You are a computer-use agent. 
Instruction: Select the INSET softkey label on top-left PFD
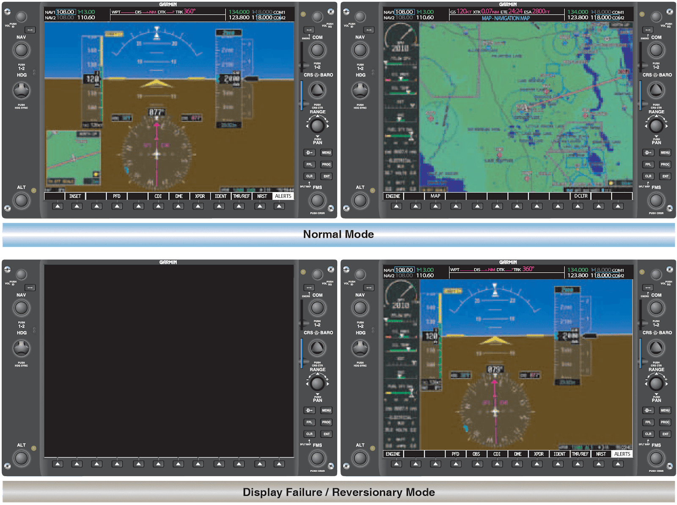click(x=75, y=196)
